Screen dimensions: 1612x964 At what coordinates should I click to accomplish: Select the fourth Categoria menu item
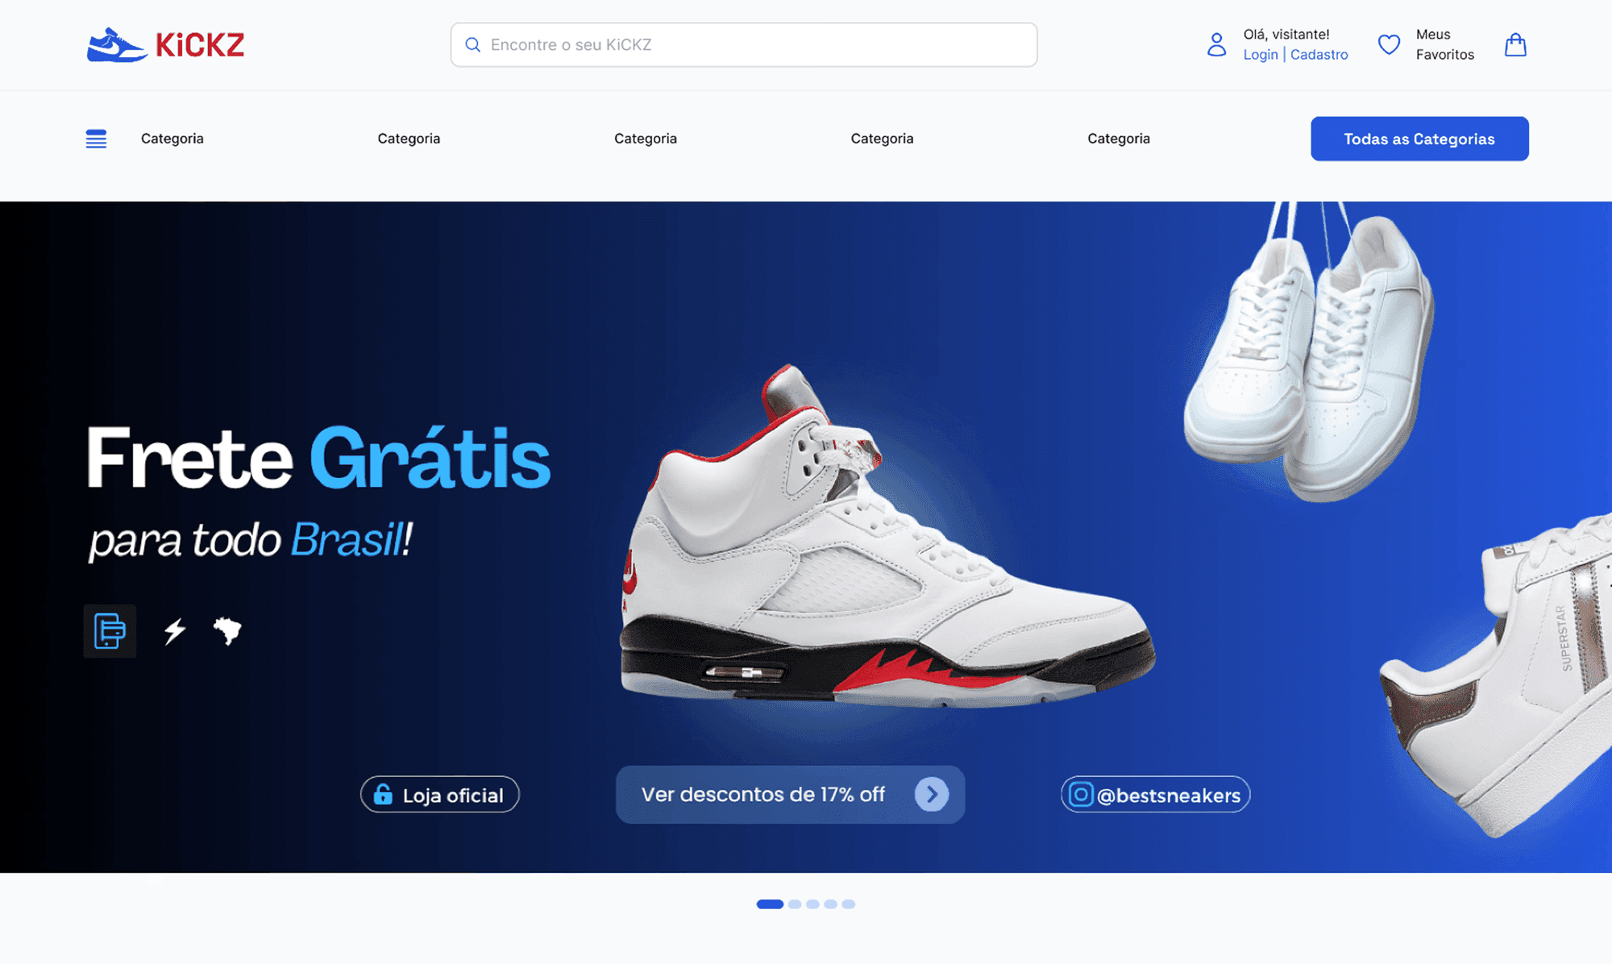click(882, 139)
